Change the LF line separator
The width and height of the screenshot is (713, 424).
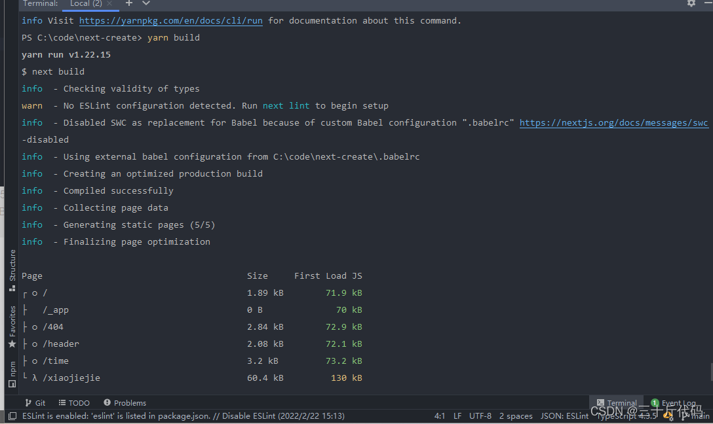457,416
